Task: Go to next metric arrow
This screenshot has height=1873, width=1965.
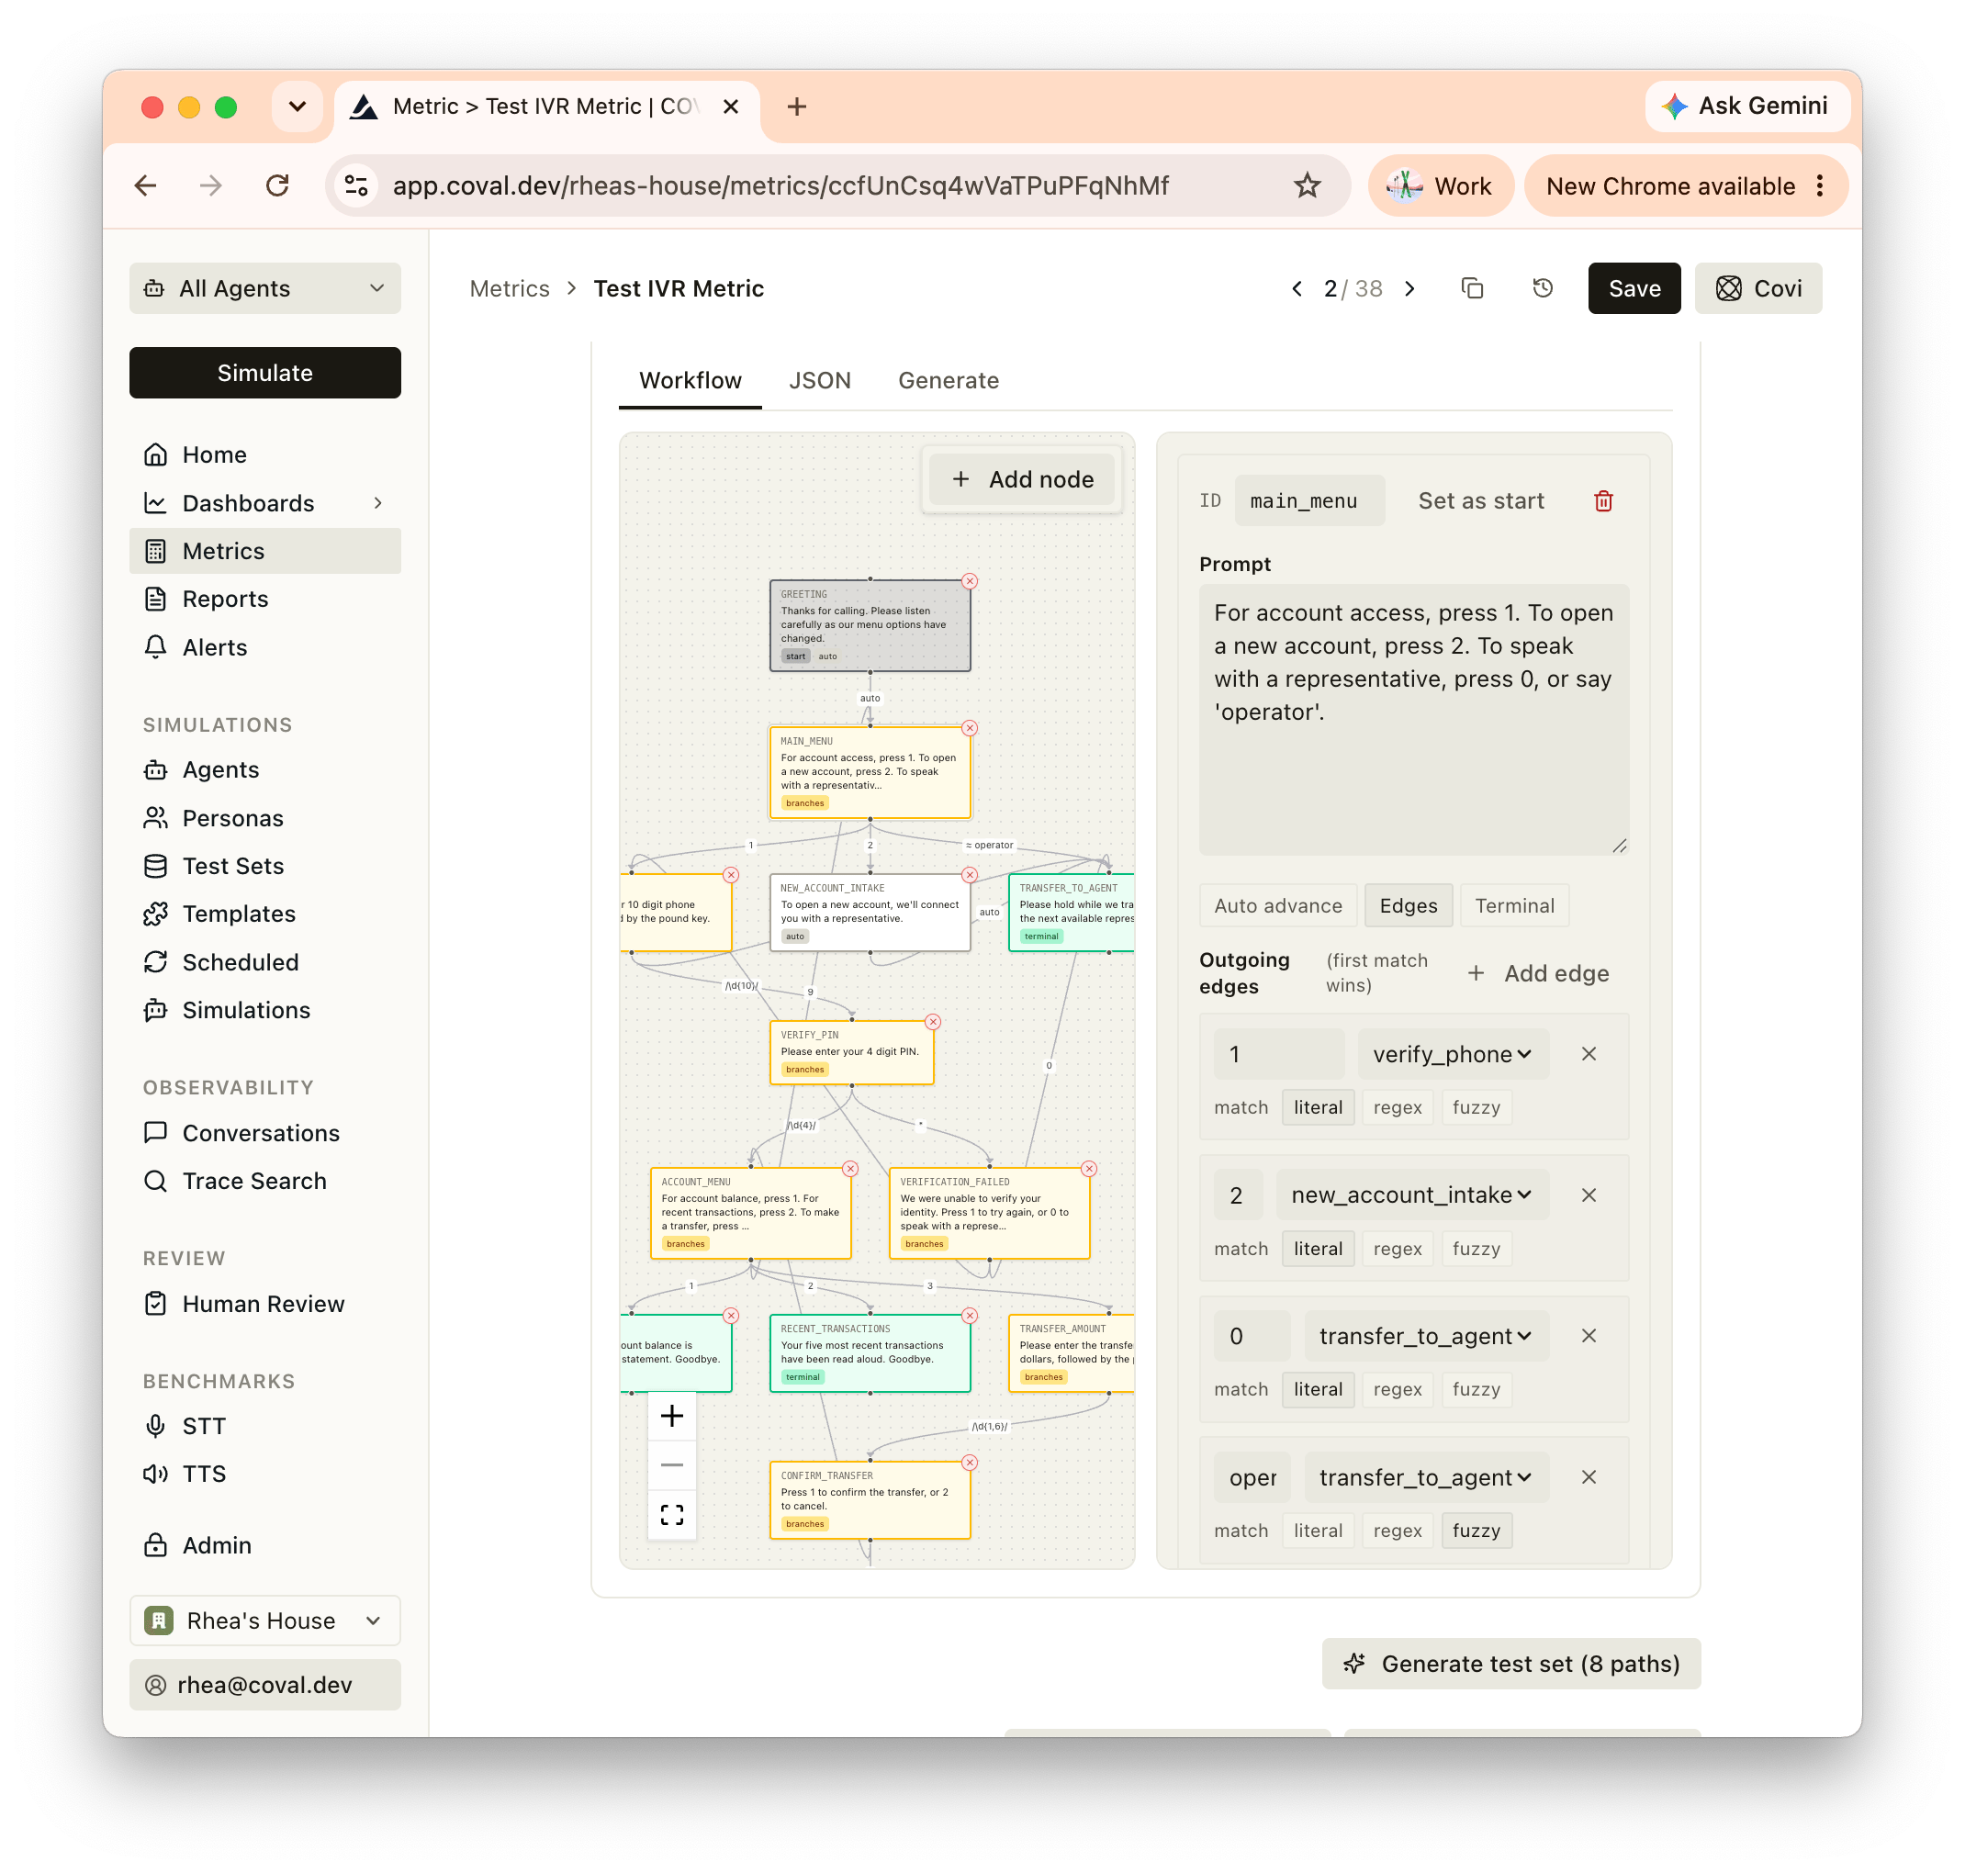Action: coord(1409,288)
